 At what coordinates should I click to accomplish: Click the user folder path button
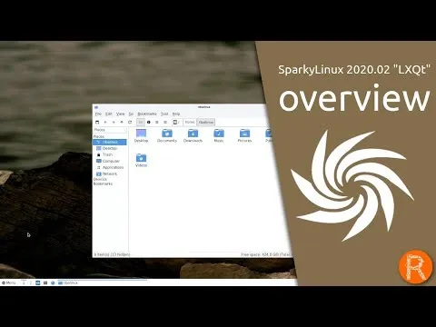pyautogui.click(x=206, y=122)
